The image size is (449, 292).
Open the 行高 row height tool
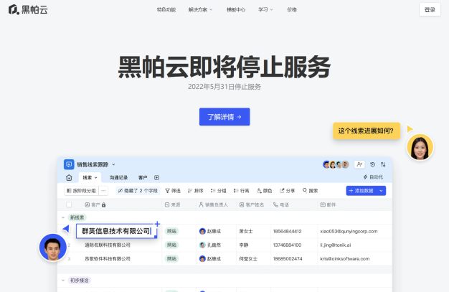click(x=241, y=191)
